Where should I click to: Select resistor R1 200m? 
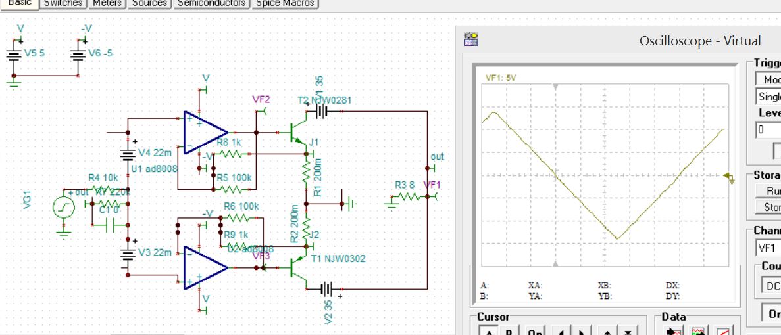pyautogui.click(x=306, y=172)
